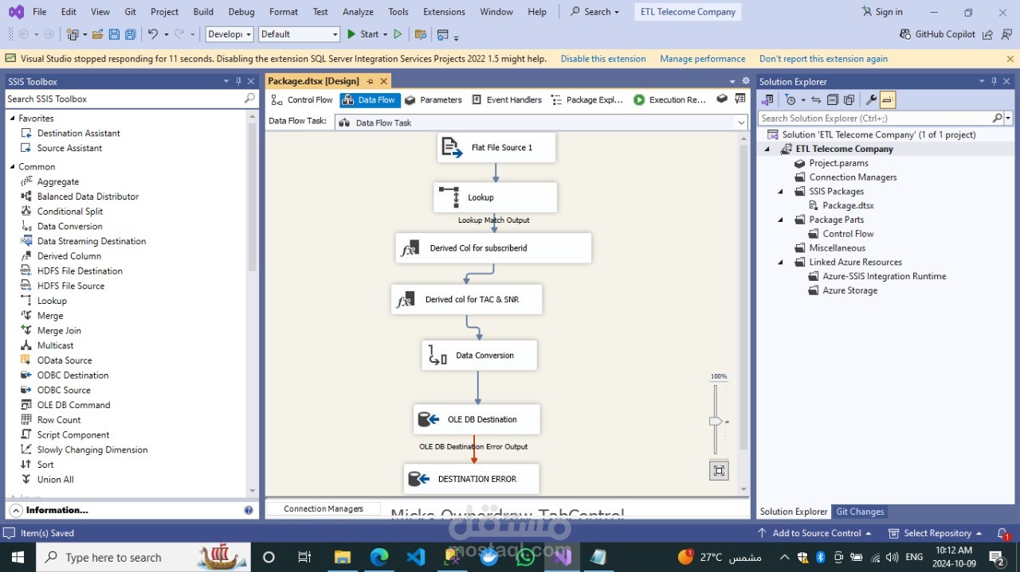Click Start Without Debugging outline arrow
Image resolution: width=1020 pixels, height=572 pixels.
click(398, 34)
